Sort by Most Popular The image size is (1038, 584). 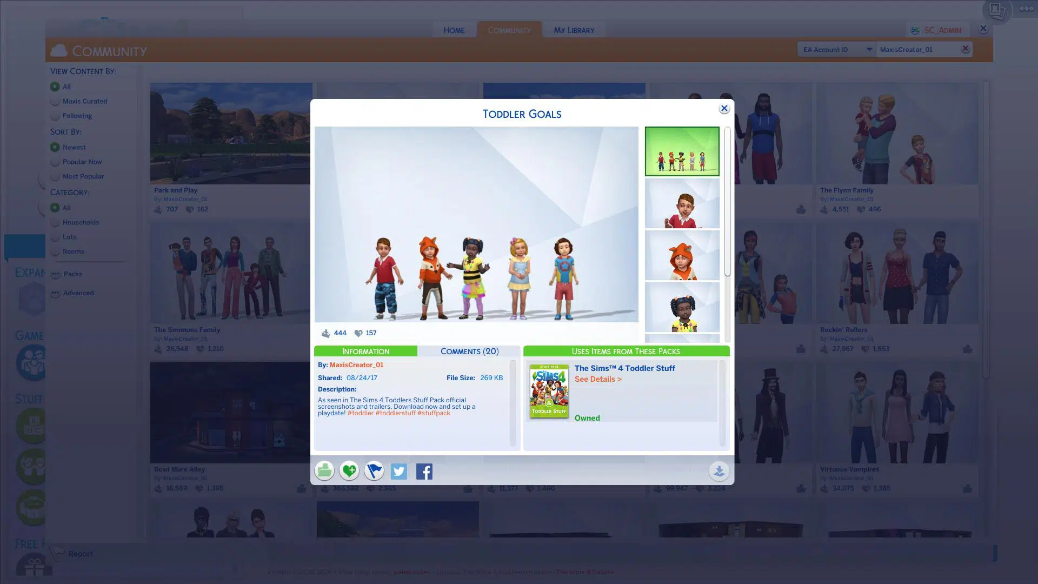[x=55, y=176]
